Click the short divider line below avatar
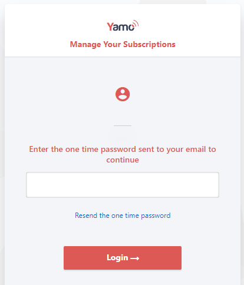 click(x=123, y=125)
